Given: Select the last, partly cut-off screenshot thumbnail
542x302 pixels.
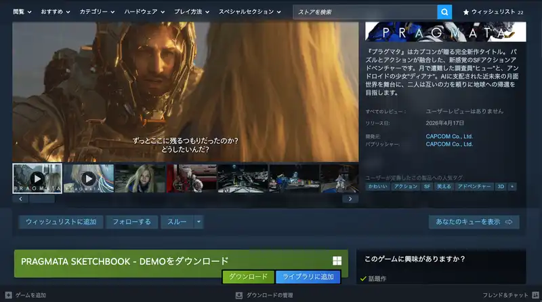Looking at the screenshot, I should [339, 178].
